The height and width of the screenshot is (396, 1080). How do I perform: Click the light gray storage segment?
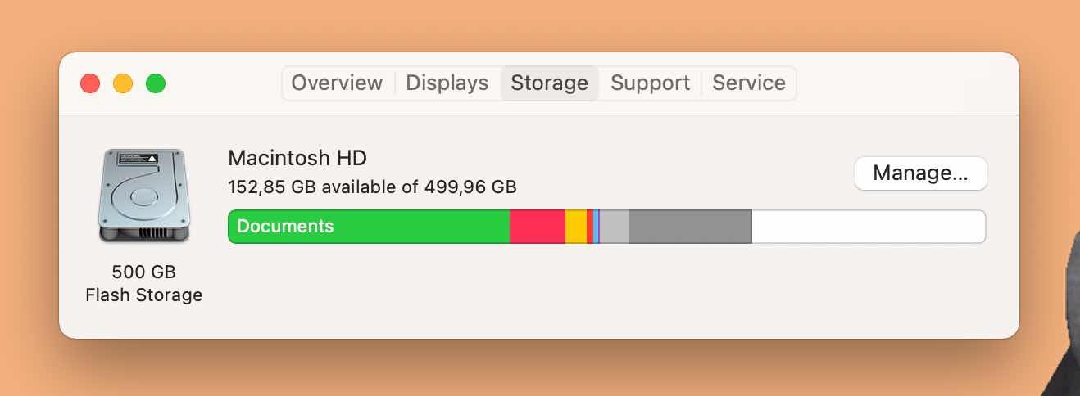tap(615, 227)
